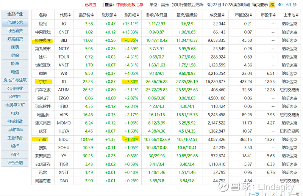303x196 pixels.
Task: Click the 16.33 P/E ratio value
Action: tap(270, 164)
